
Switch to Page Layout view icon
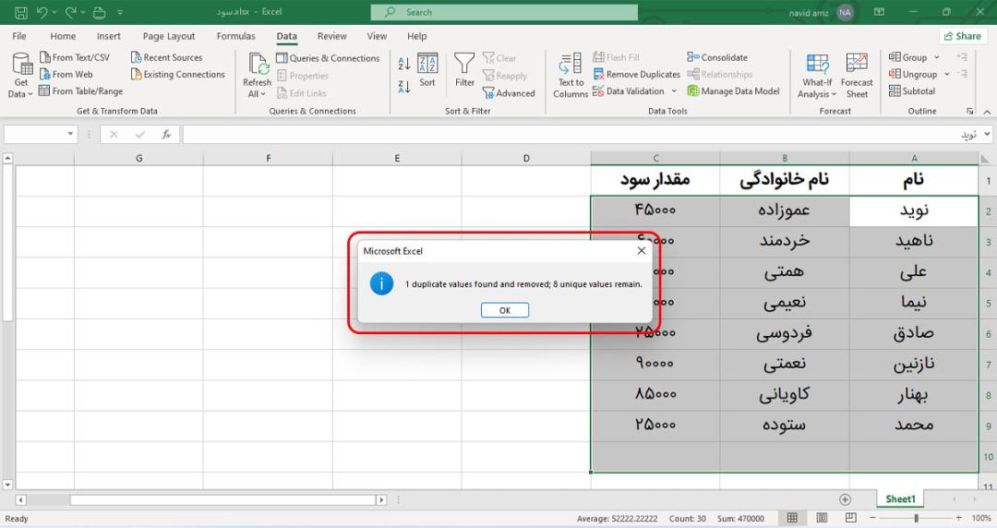tap(822, 518)
